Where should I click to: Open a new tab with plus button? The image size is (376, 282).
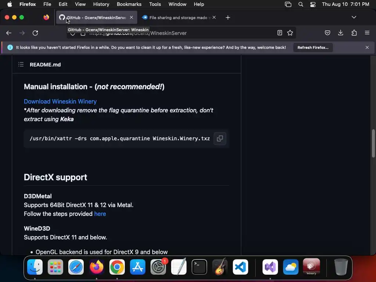click(228, 18)
